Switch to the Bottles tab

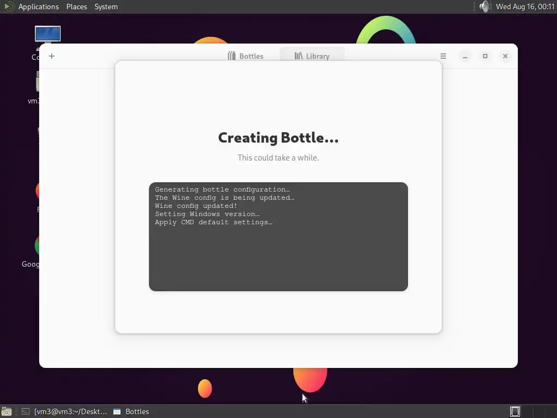pyautogui.click(x=245, y=56)
